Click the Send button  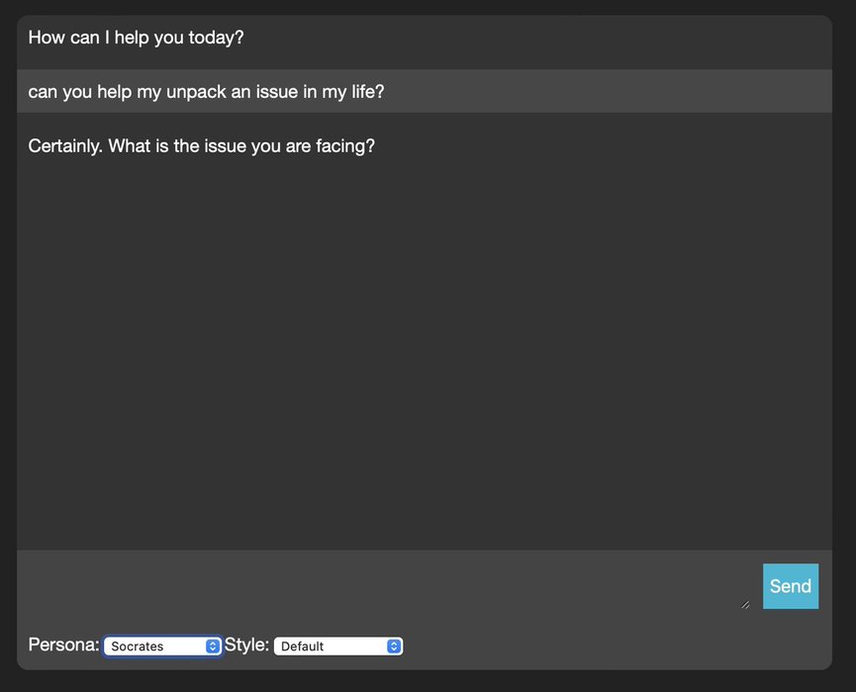click(790, 586)
